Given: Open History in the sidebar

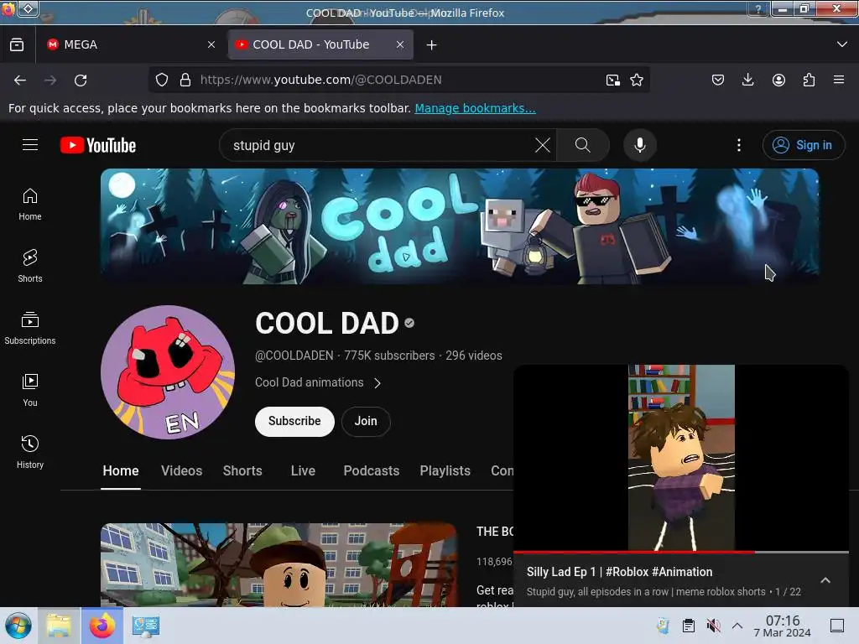Looking at the screenshot, I should [30, 452].
